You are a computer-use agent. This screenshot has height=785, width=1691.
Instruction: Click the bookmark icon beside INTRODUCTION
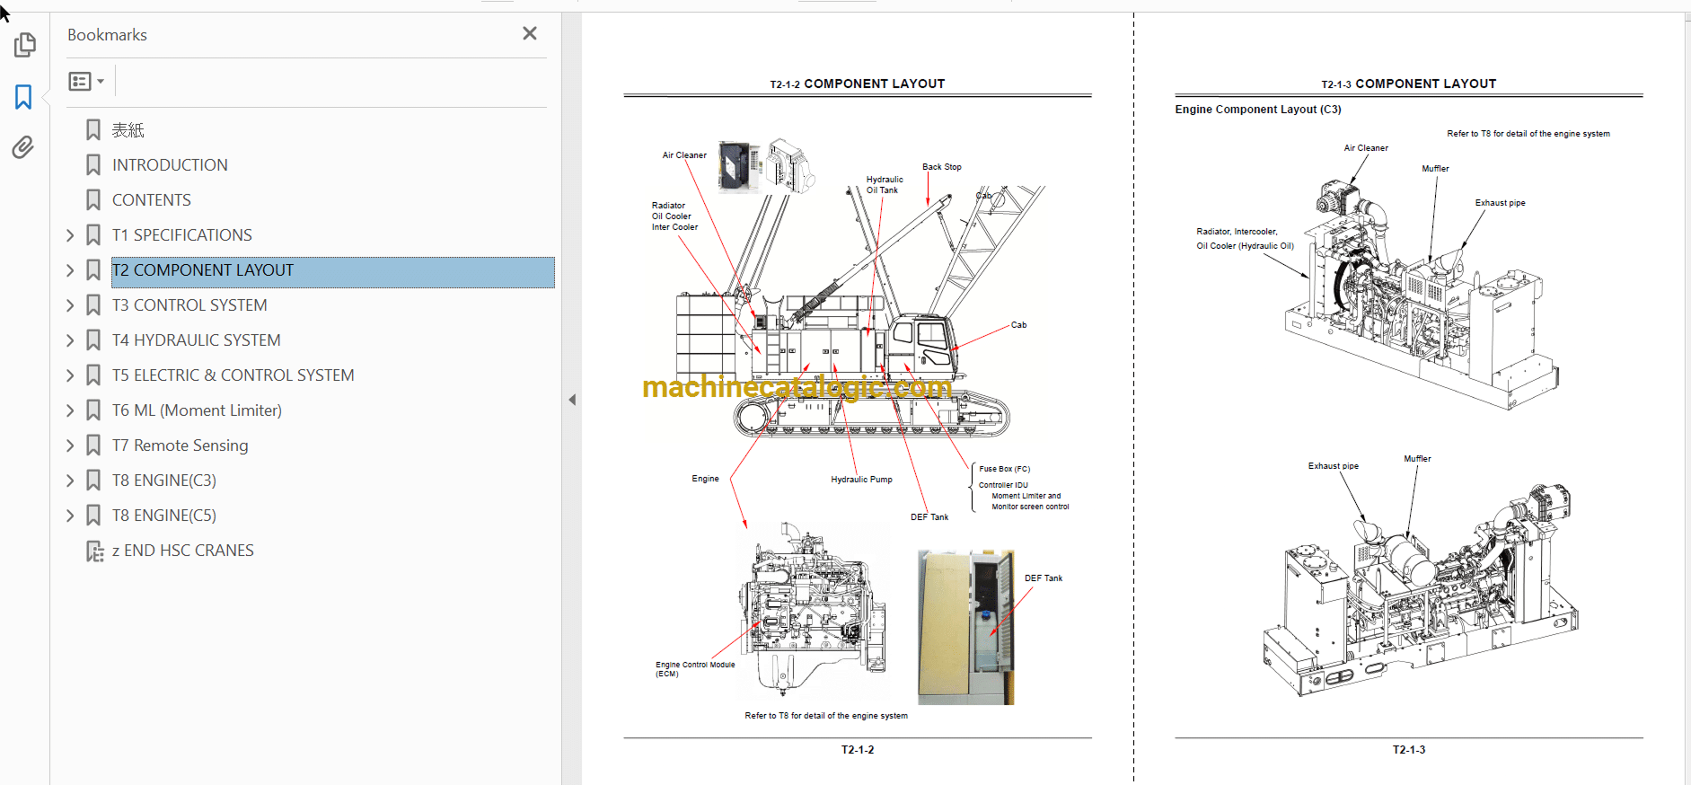click(x=93, y=165)
